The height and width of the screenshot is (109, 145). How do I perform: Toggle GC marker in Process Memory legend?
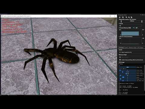pos(134,28)
